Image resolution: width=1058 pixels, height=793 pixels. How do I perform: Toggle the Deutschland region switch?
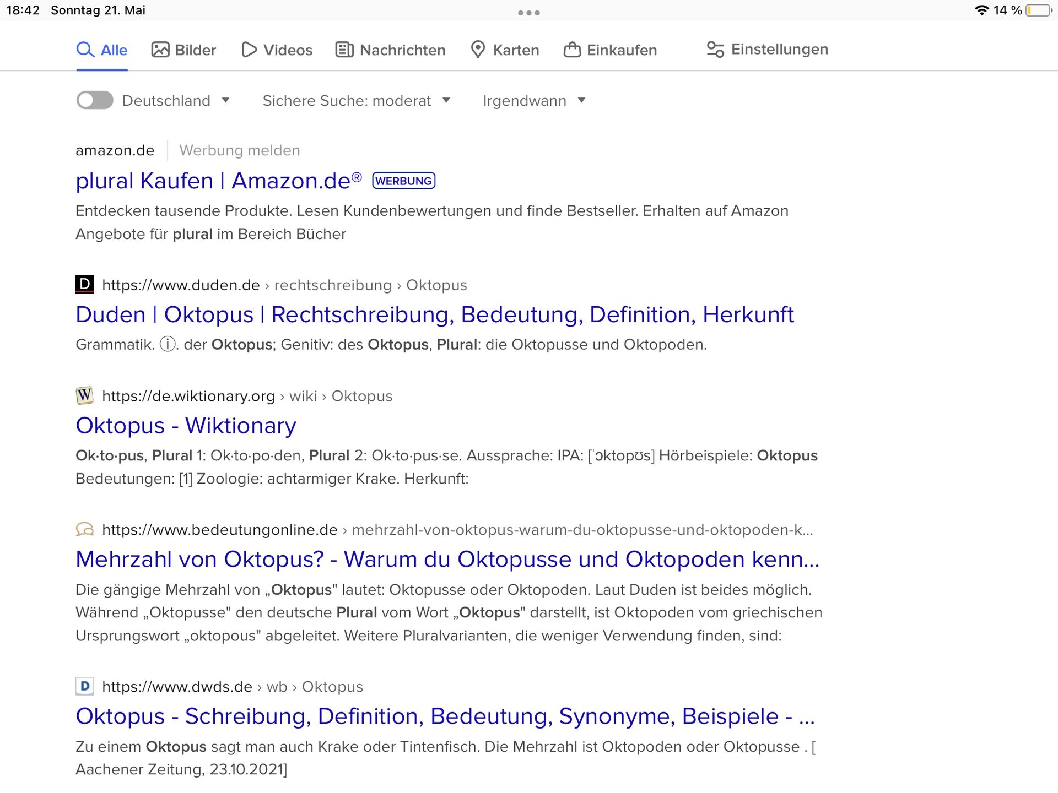pyautogui.click(x=95, y=100)
